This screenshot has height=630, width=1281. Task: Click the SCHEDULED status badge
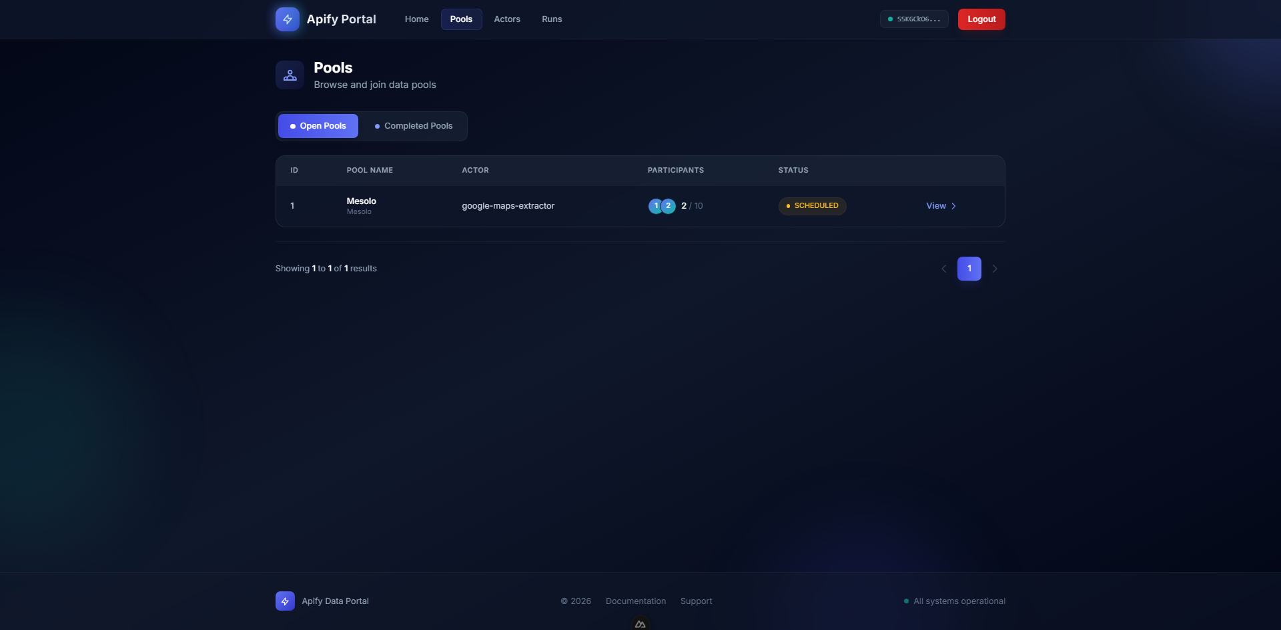click(x=812, y=206)
